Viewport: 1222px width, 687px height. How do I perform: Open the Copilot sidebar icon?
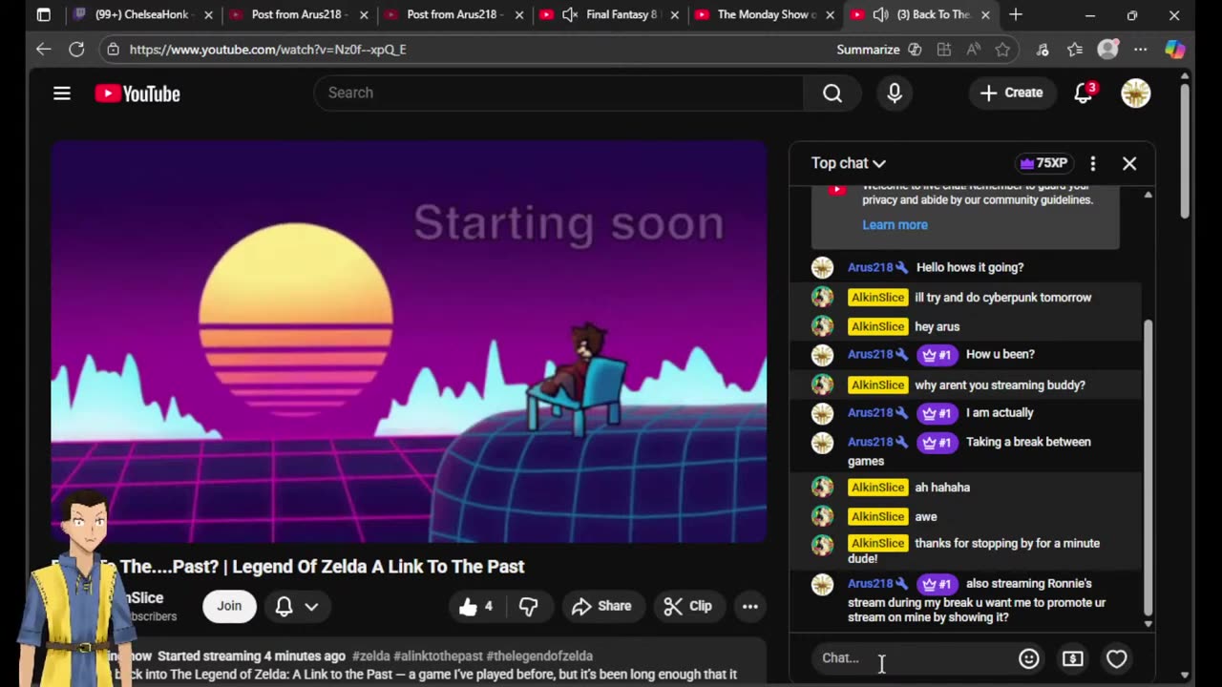pyautogui.click(x=1175, y=50)
